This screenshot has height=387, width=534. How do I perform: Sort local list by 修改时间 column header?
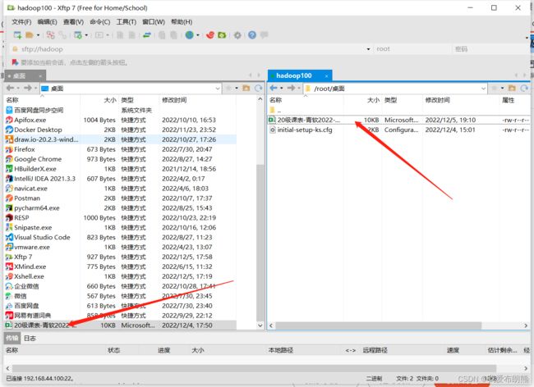(197, 100)
